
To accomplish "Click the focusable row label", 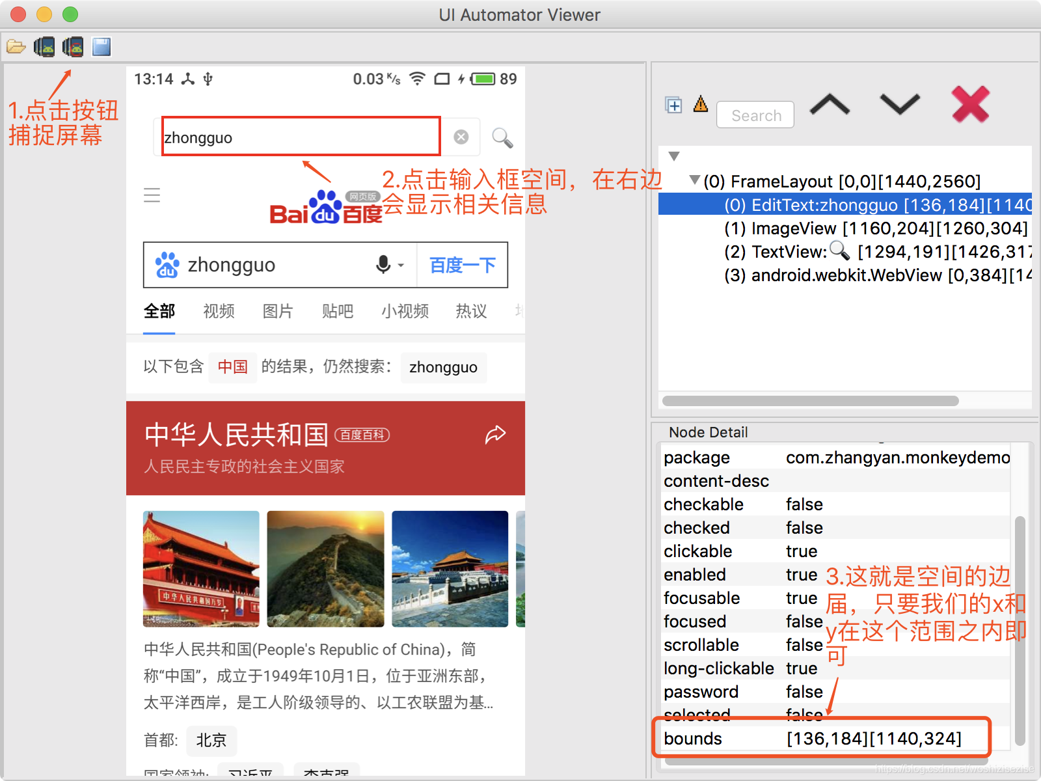I will coord(701,598).
